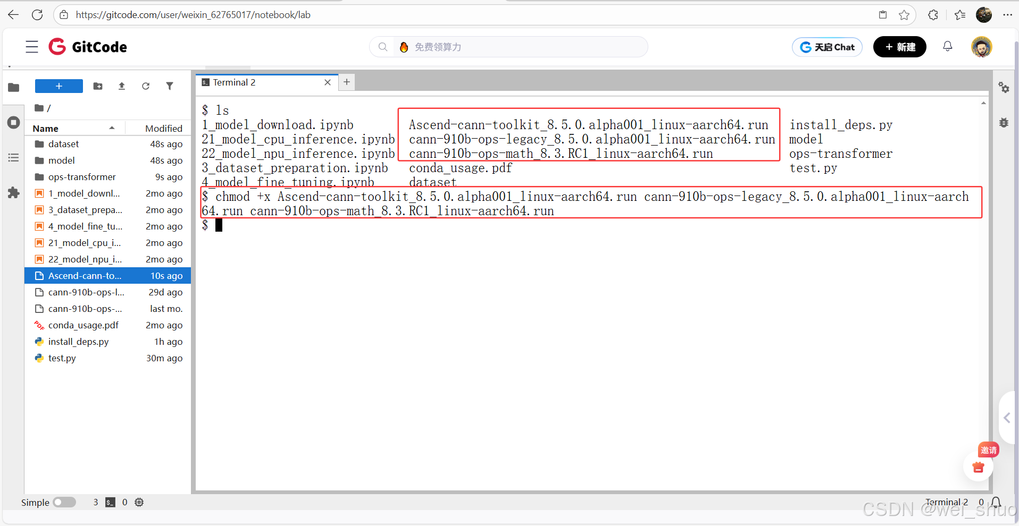This screenshot has height=526, width=1019.
Task: Add a new launcher tab with plus
Action: point(347,82)
